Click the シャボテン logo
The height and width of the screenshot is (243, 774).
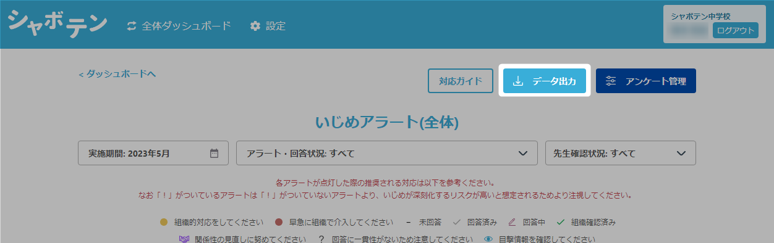pyautogui.click(x=57, y=24)
